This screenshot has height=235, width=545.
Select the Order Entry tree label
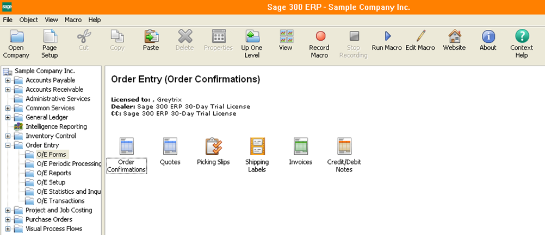42,145
